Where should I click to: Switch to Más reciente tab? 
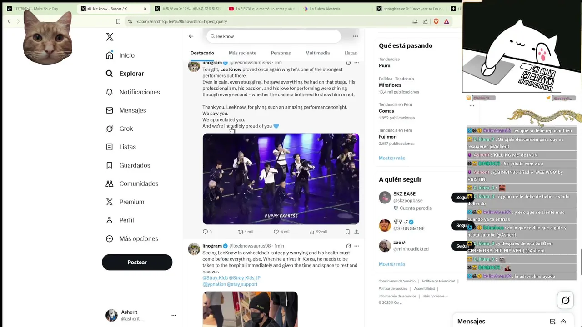point(242,53)
